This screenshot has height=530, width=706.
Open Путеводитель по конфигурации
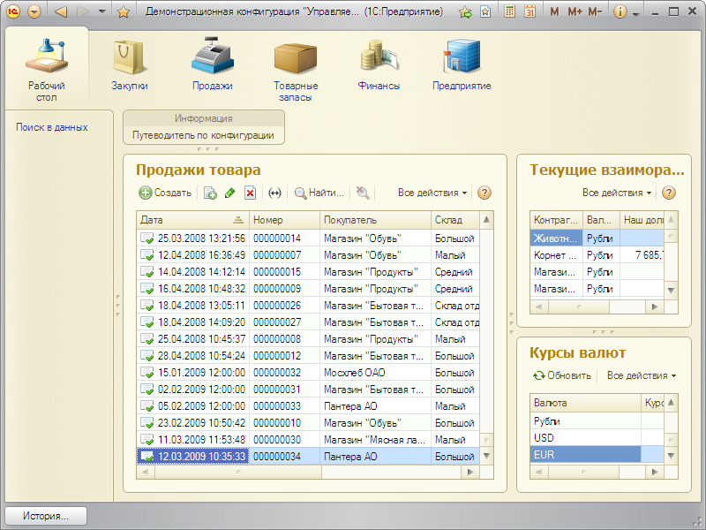[203, 135]
